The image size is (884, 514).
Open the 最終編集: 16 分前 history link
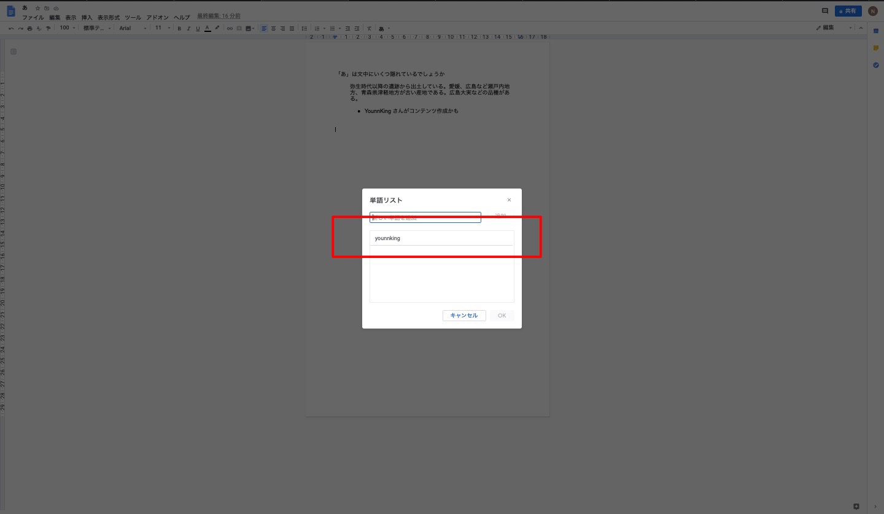tap(219, 16)
